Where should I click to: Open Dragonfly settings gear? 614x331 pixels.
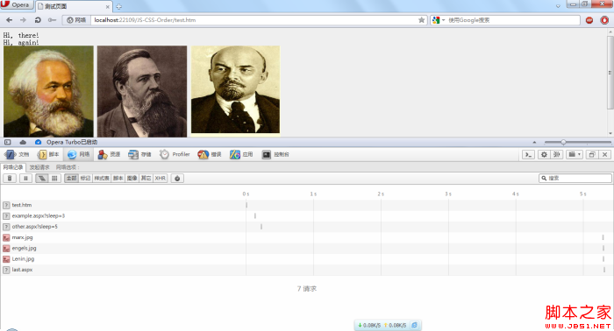(544, 154)
